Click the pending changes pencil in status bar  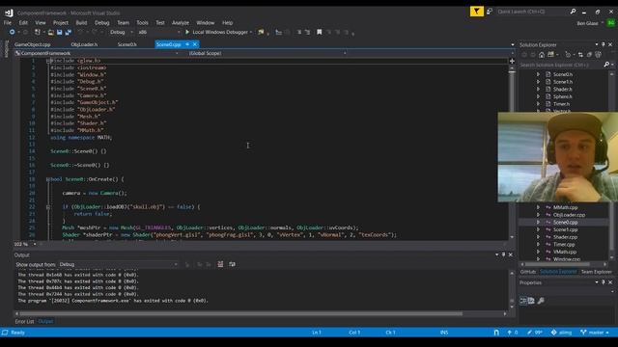click(x=534, y=333)
